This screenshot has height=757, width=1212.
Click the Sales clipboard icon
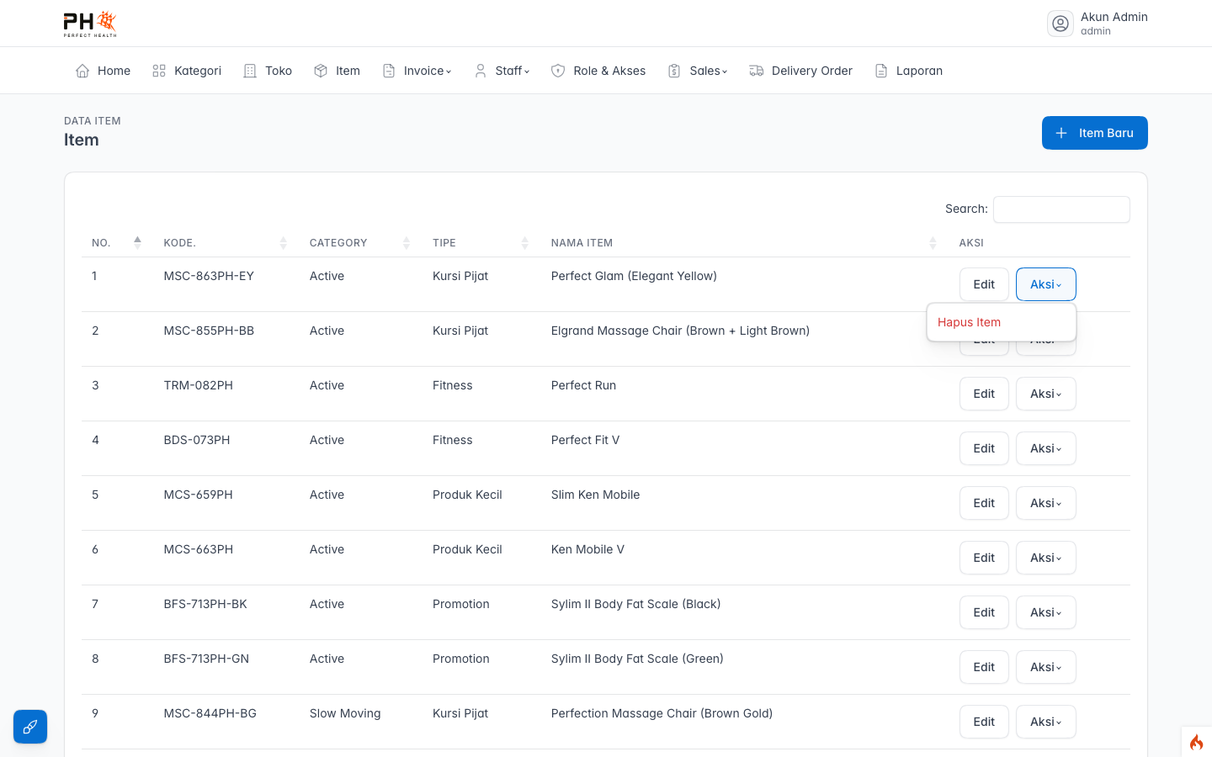674,71
